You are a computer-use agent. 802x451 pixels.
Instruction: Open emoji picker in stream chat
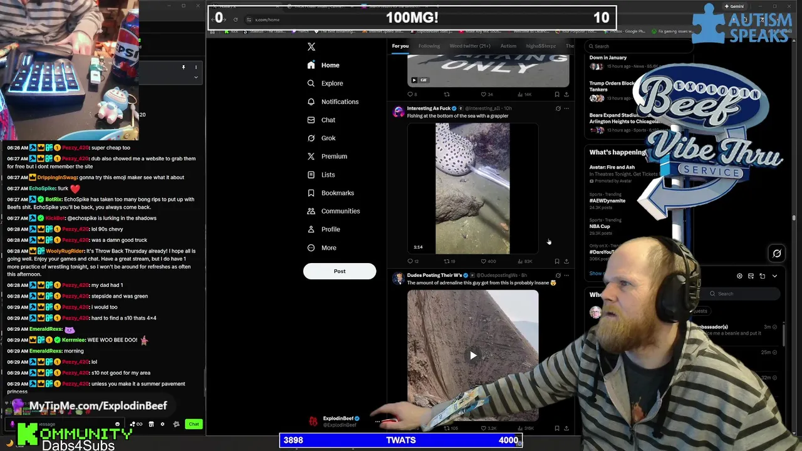117,424
